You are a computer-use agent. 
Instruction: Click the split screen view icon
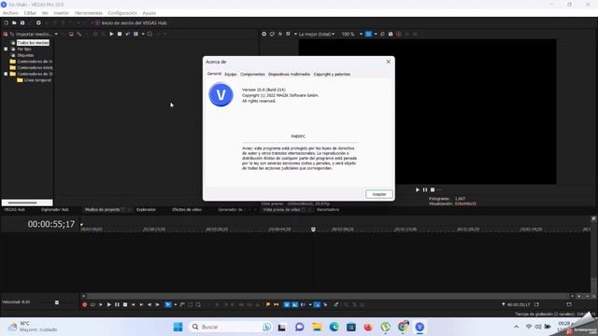click(x=289, y=34)
